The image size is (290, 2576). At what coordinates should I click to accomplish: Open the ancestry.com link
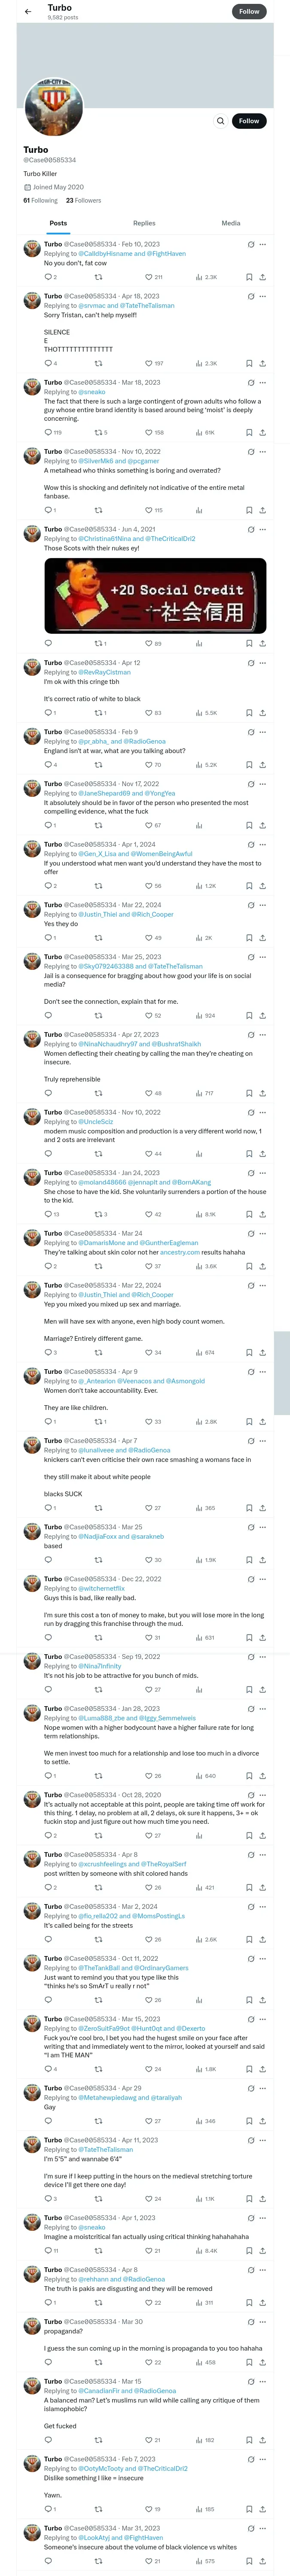click(x=180, y=1252)
